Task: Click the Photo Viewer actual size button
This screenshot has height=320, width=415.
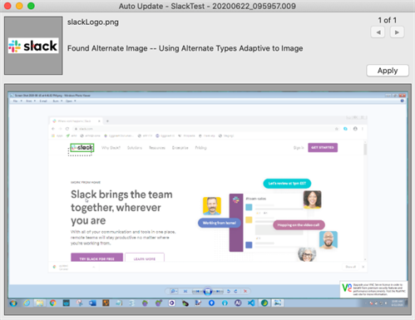Action: (x=185, y=291)
